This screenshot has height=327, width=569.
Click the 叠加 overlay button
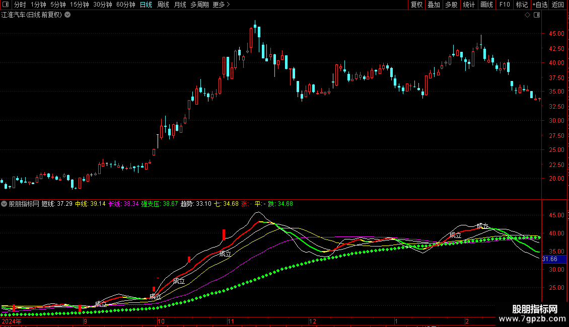tap(434, 5)
